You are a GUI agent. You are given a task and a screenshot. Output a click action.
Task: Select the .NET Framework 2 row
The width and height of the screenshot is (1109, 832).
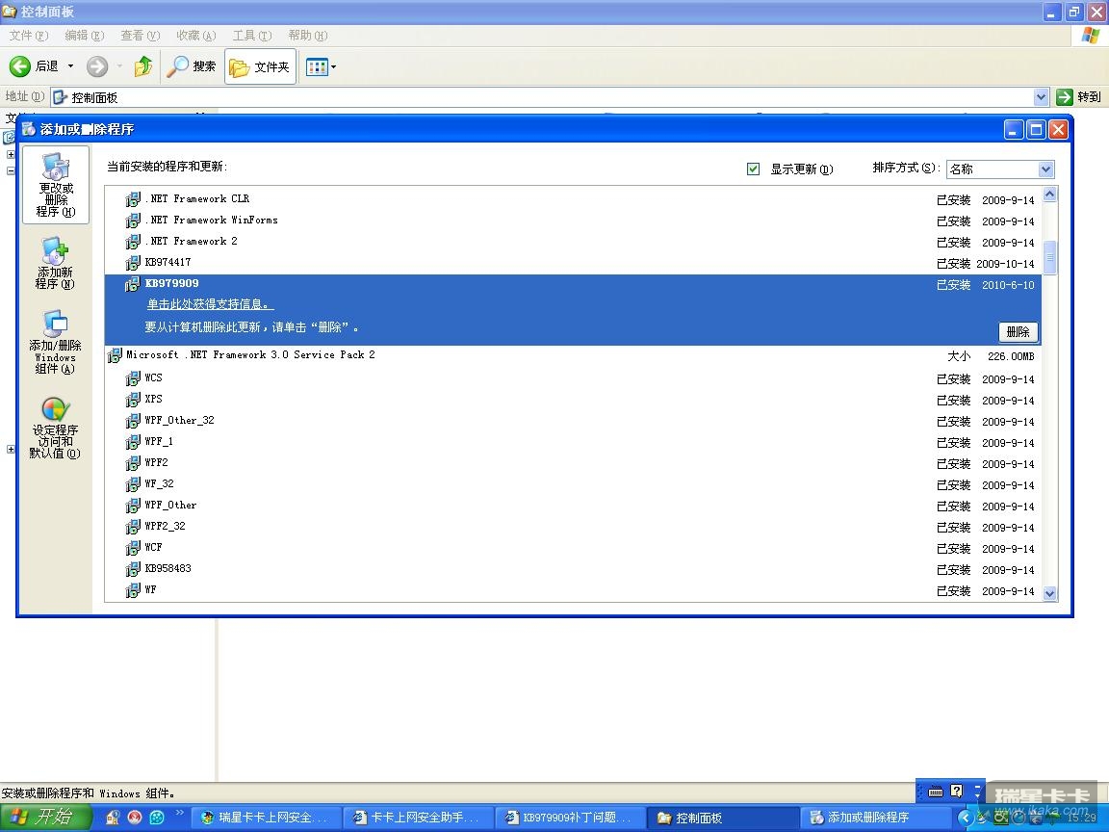(573, 242)
